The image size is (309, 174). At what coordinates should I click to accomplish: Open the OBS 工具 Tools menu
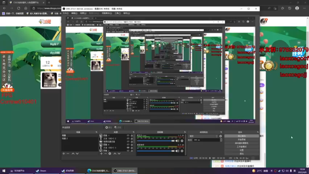[117, 13]
